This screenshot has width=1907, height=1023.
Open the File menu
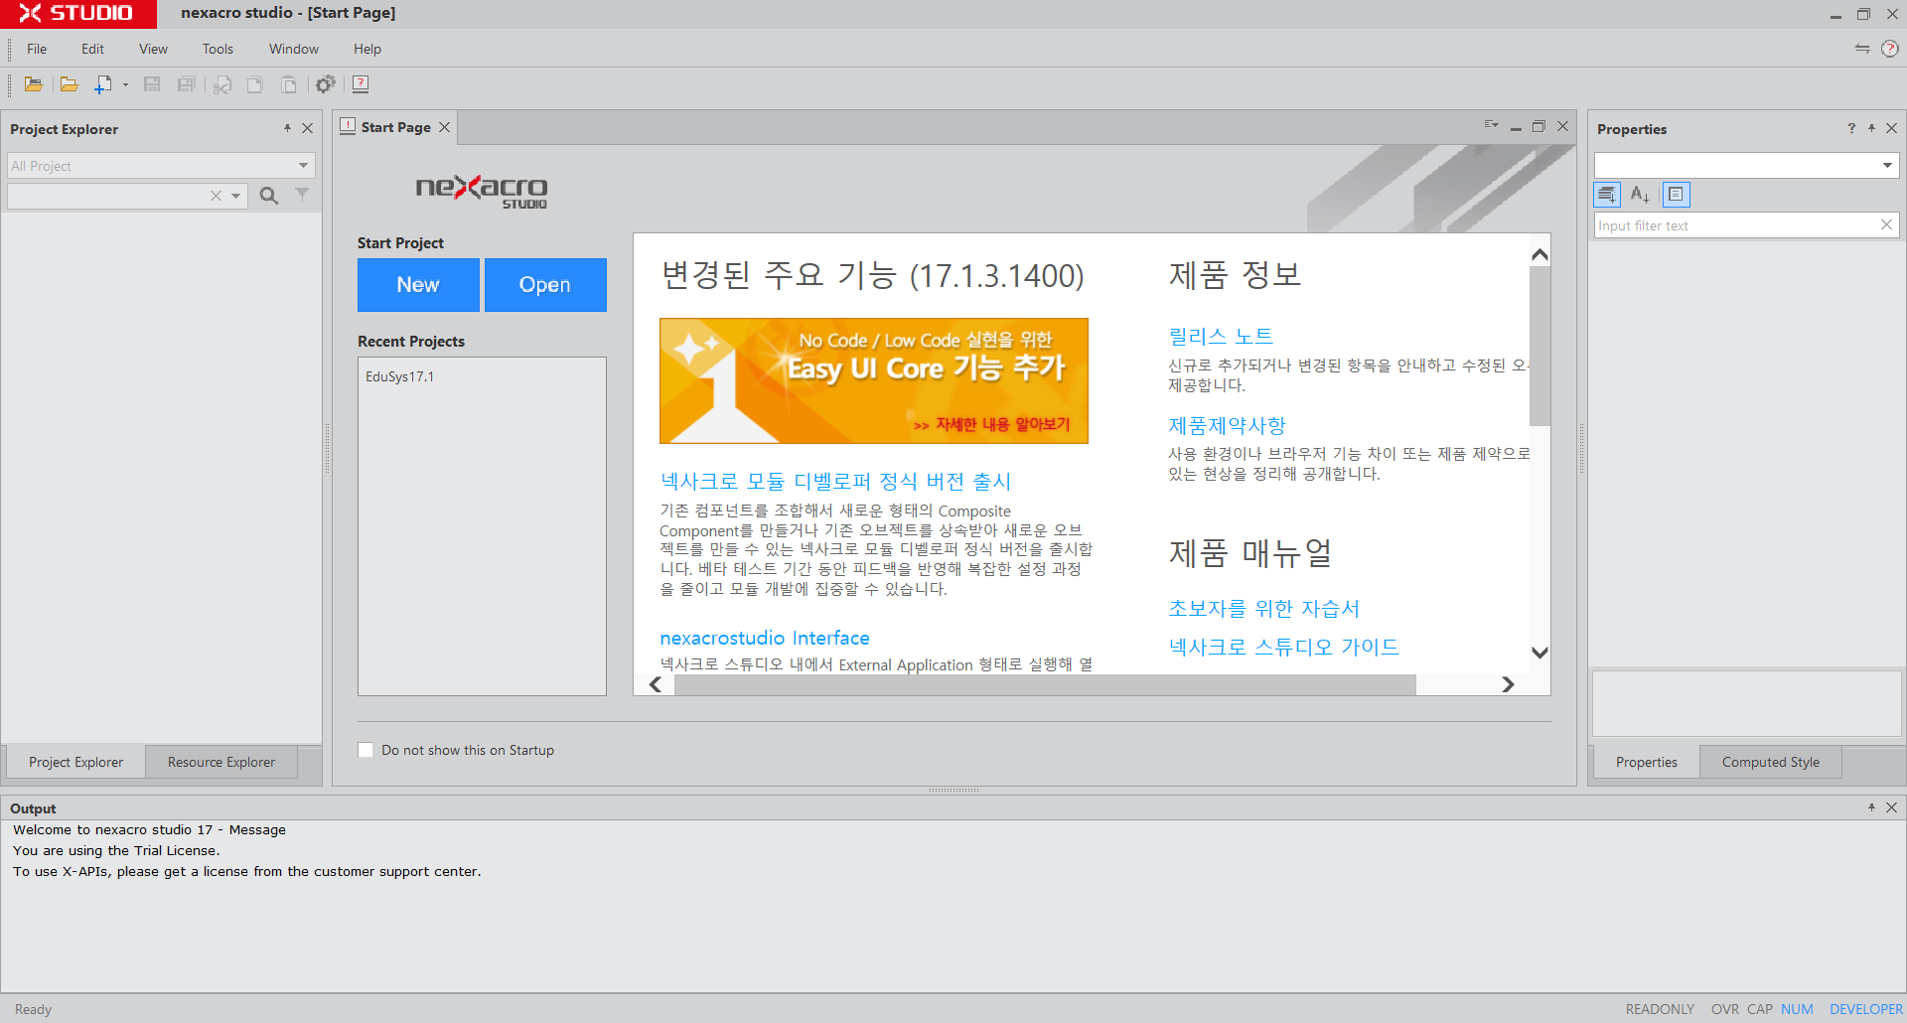[37, 49]
